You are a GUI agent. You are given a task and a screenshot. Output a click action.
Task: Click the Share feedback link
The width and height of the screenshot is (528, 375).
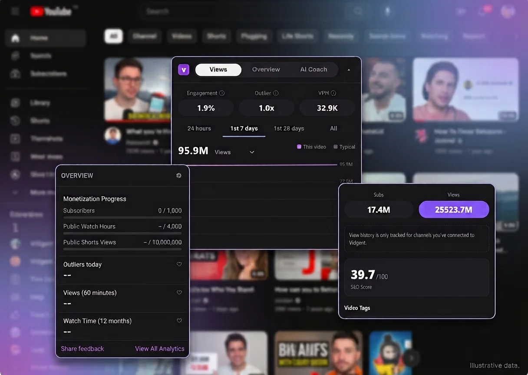[82, 349]
